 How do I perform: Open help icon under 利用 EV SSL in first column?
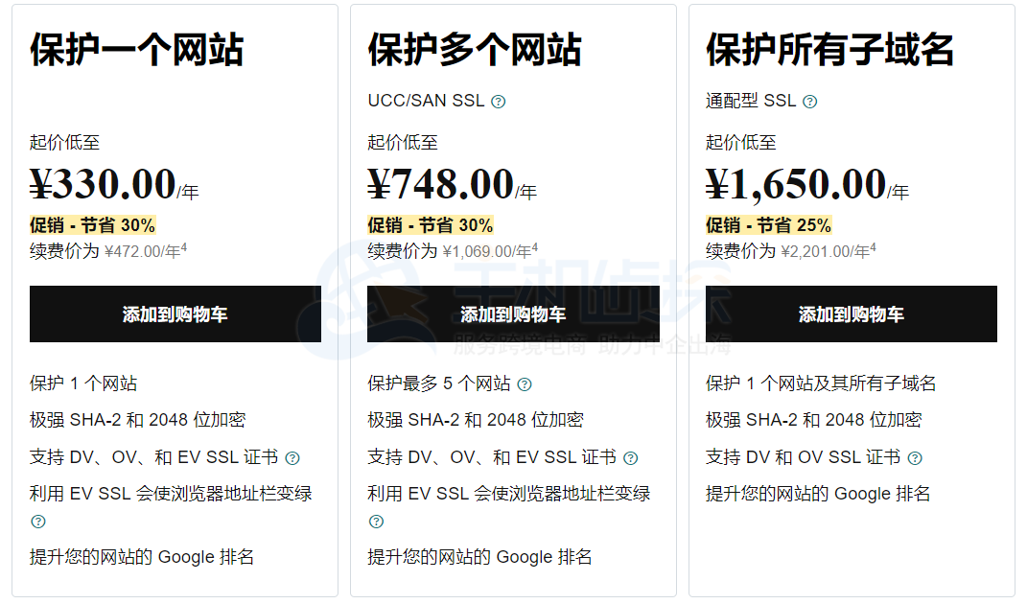pos(37,521)
